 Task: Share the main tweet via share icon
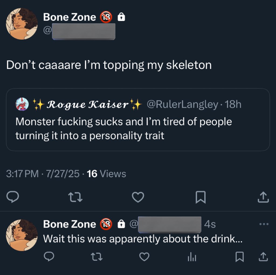264,198
